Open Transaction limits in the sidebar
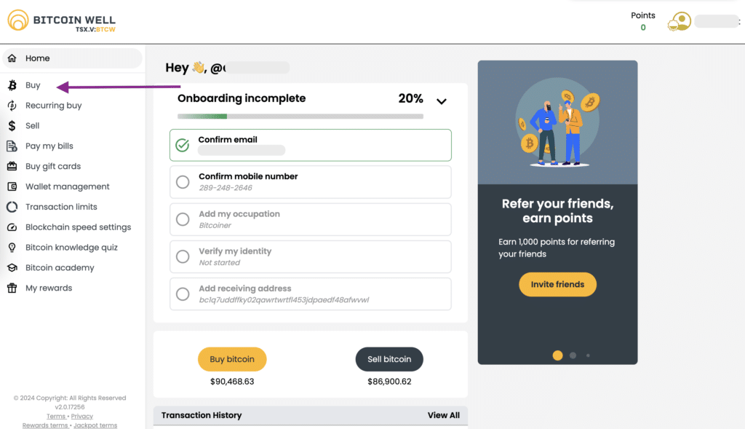 pyautogui.click(x=61, y=207)
